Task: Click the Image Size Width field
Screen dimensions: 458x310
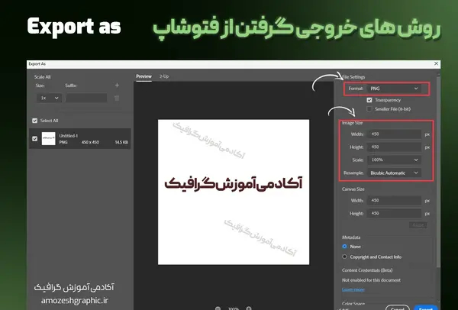Action: (394, 134)
